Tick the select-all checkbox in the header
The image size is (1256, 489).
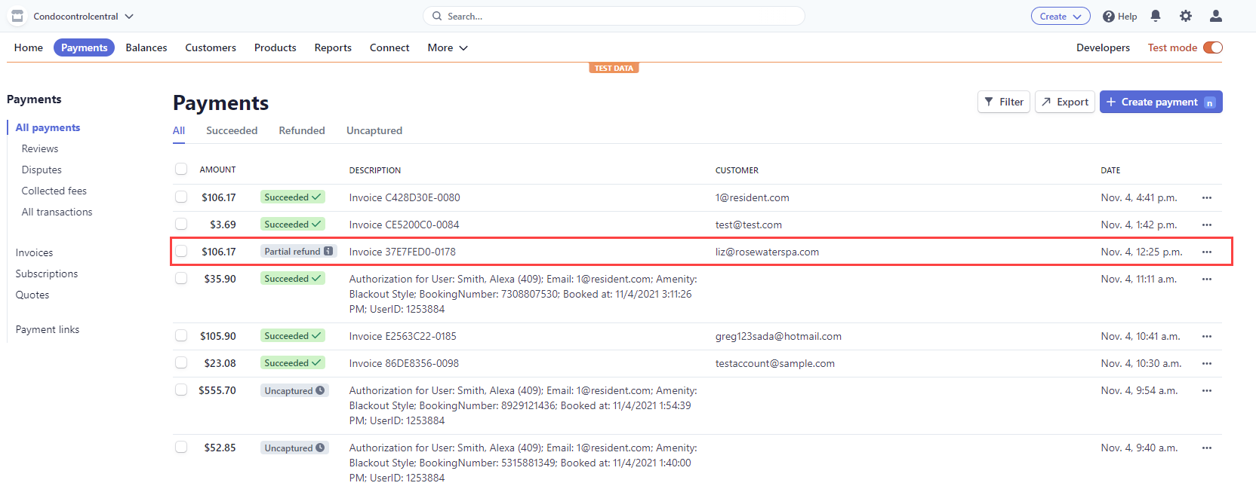click(x=181, y=170)
